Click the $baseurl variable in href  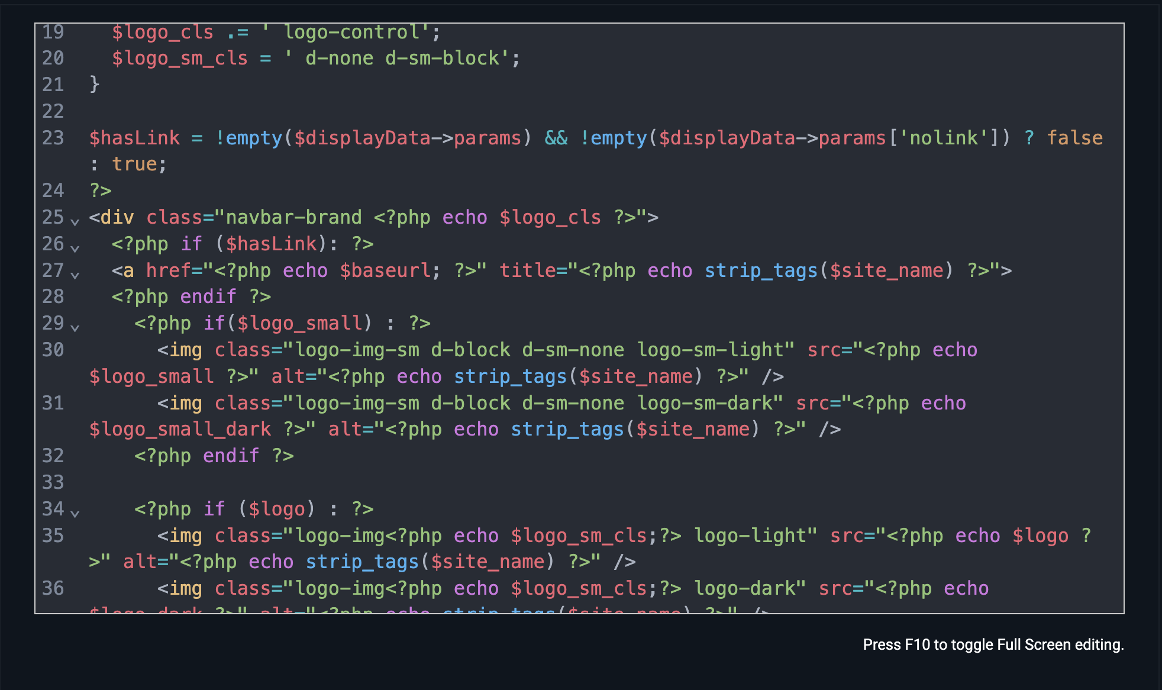(x=386, y=270)
